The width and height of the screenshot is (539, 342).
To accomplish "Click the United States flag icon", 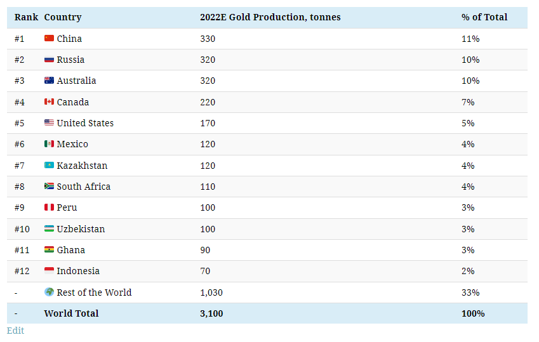I will click(49, 123).
